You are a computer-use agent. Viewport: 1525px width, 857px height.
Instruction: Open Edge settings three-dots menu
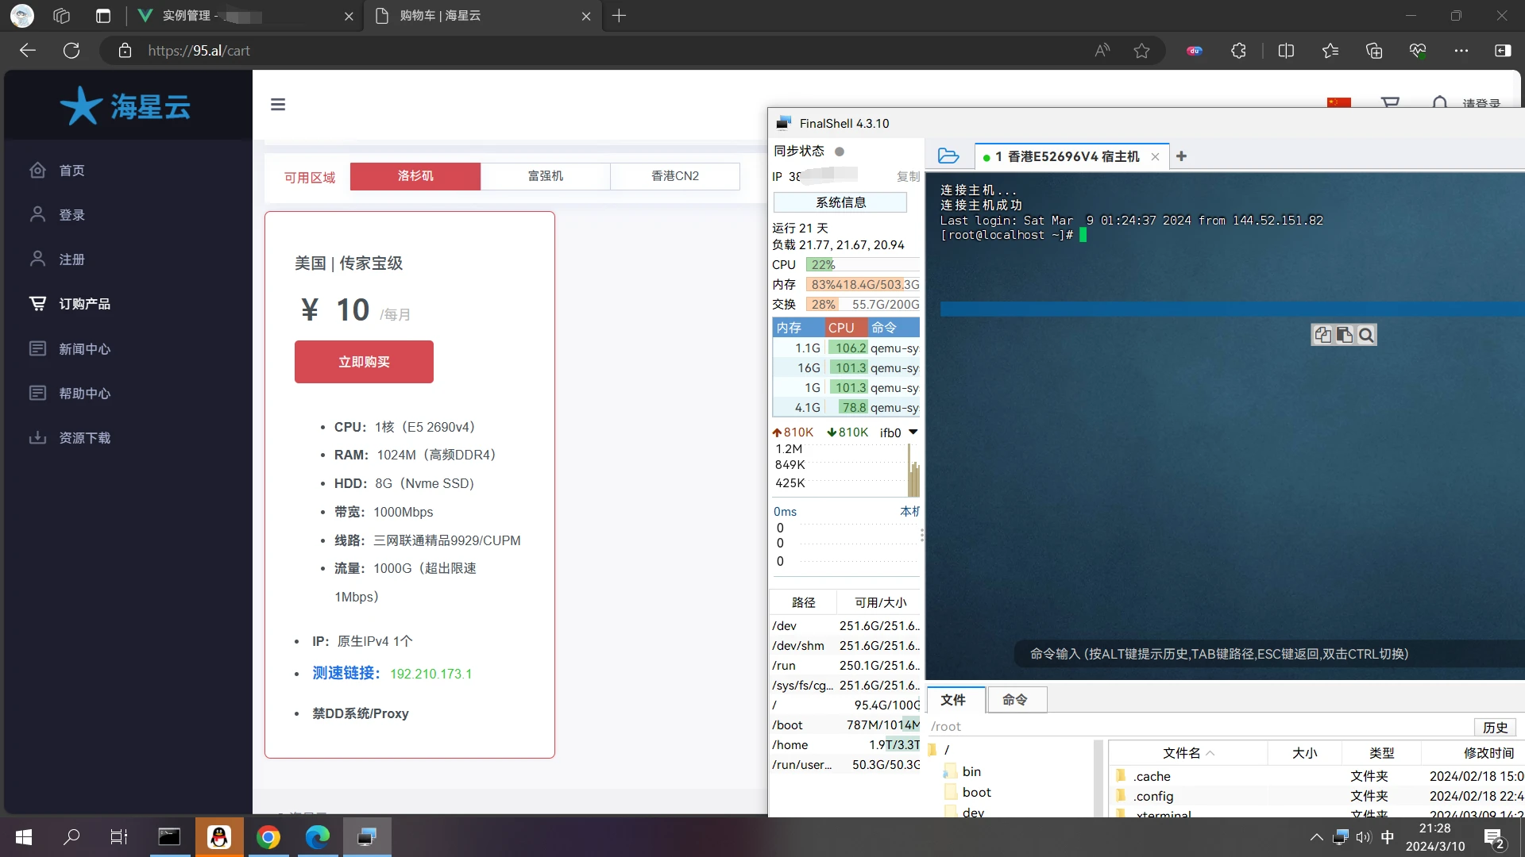(x=1461, y=51)
